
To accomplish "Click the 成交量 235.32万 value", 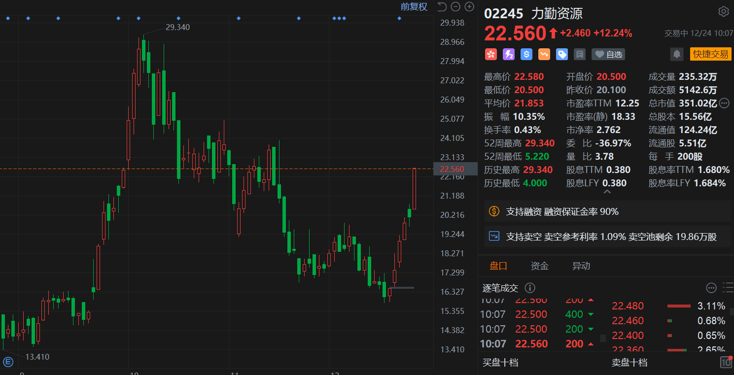I will (698, 77).
